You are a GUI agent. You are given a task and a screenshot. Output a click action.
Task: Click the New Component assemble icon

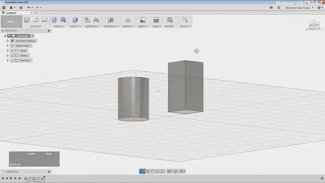(87, 20)
